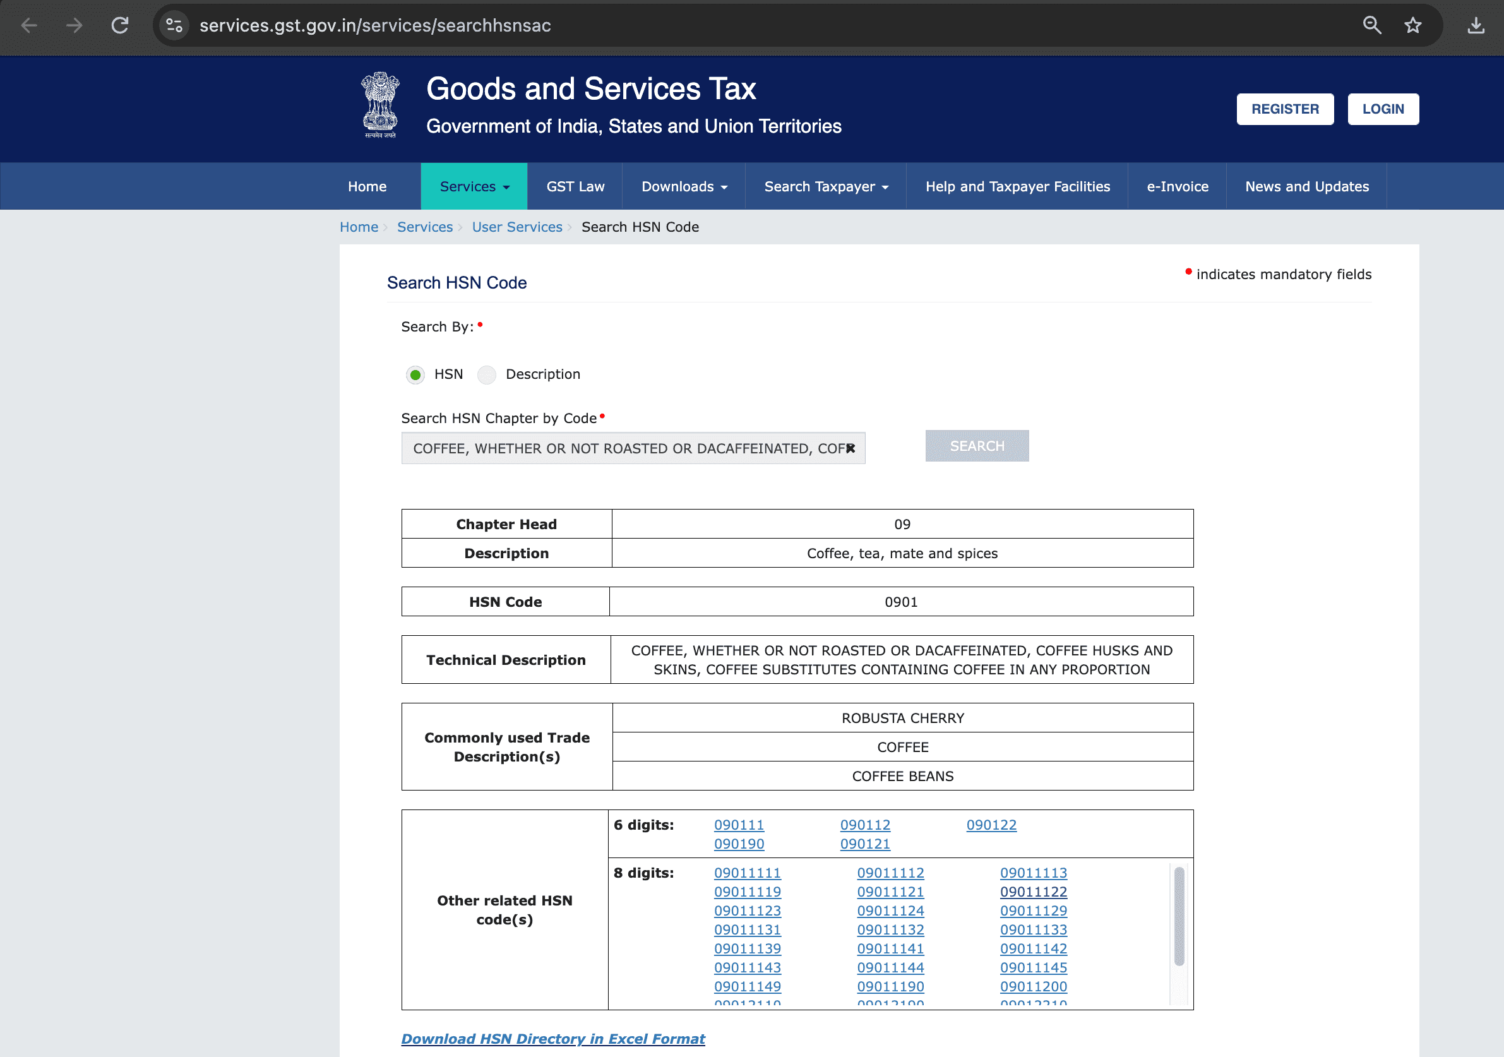1504x1057 pixels.
Task: Open 8-digit HSN code 09011132
Action: 890,930
